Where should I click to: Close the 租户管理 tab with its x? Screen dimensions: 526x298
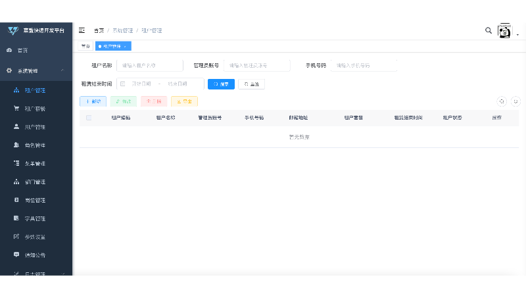125,46
